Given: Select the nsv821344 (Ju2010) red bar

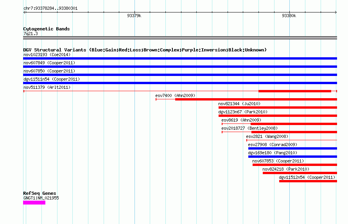Looking at the screenshot, I should pos(278,108).
